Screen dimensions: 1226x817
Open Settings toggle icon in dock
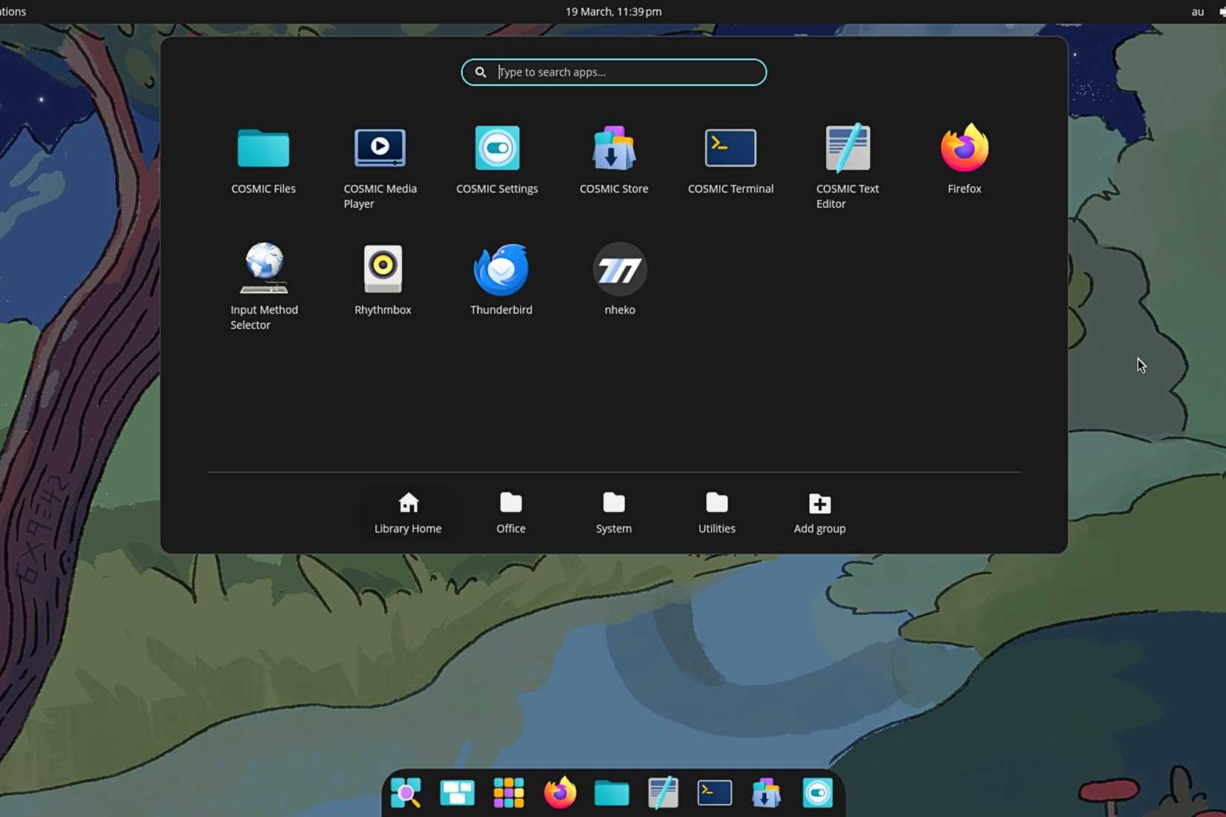click(817, 793)
